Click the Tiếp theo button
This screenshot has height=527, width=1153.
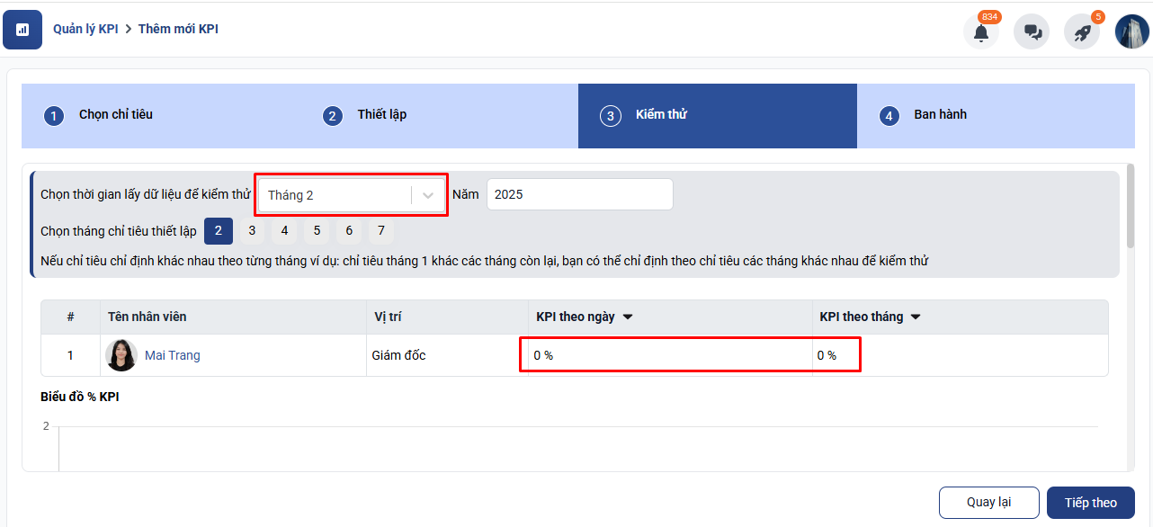point(1090,503)
